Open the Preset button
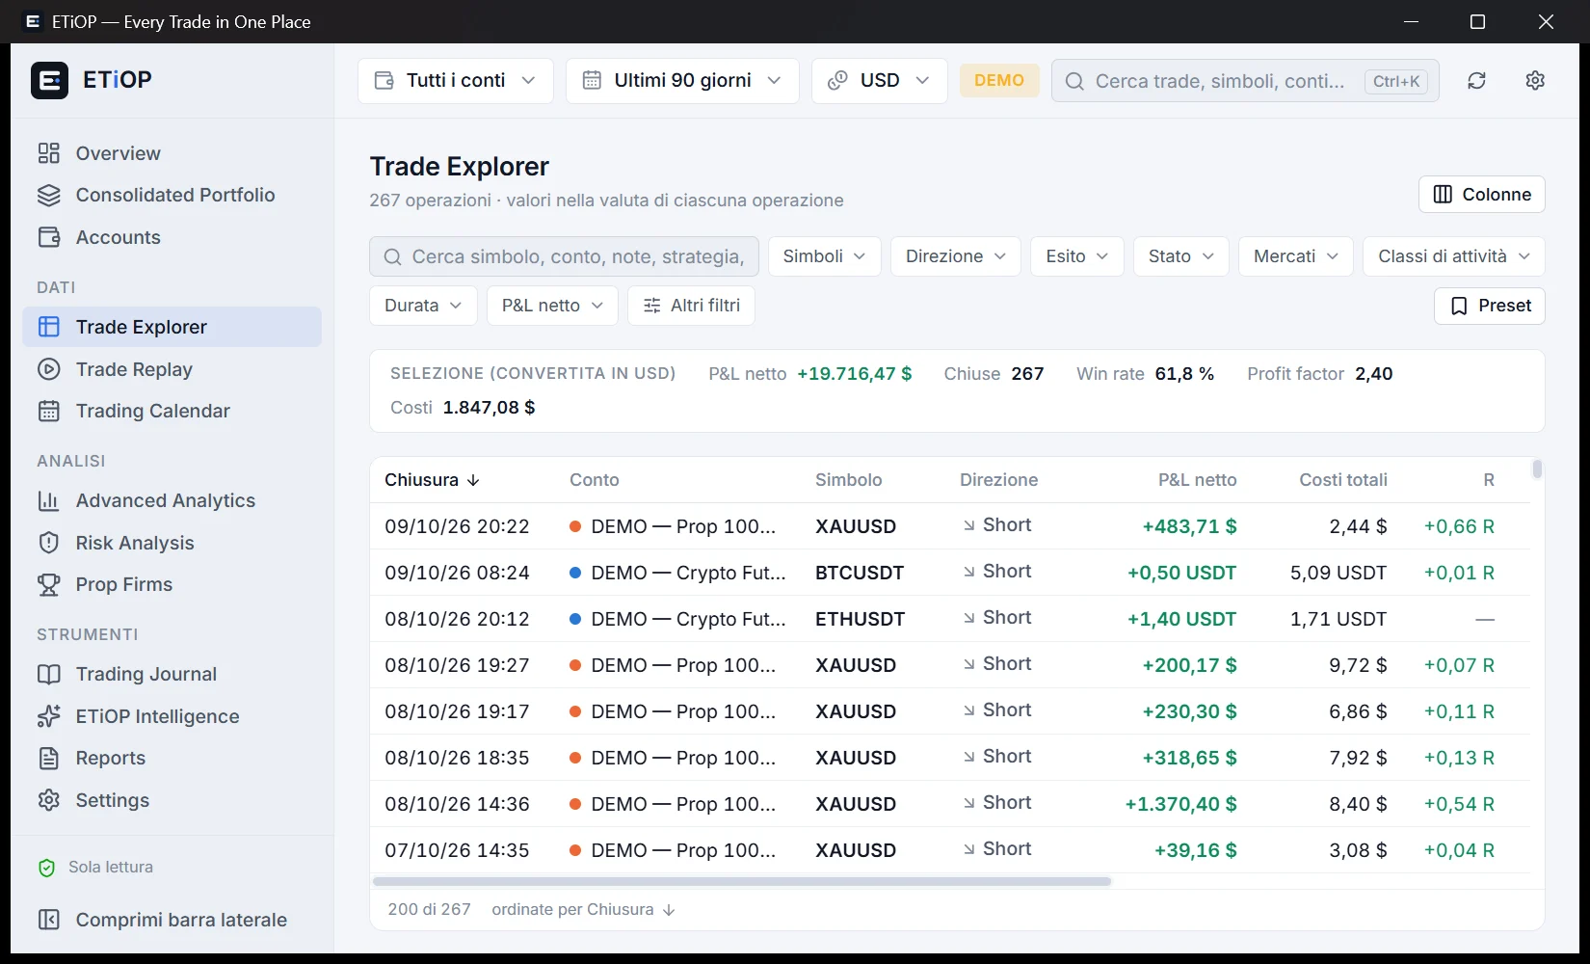This screenshot has width=1590, height=964. pyautogui.click(x=1489, y=306)
